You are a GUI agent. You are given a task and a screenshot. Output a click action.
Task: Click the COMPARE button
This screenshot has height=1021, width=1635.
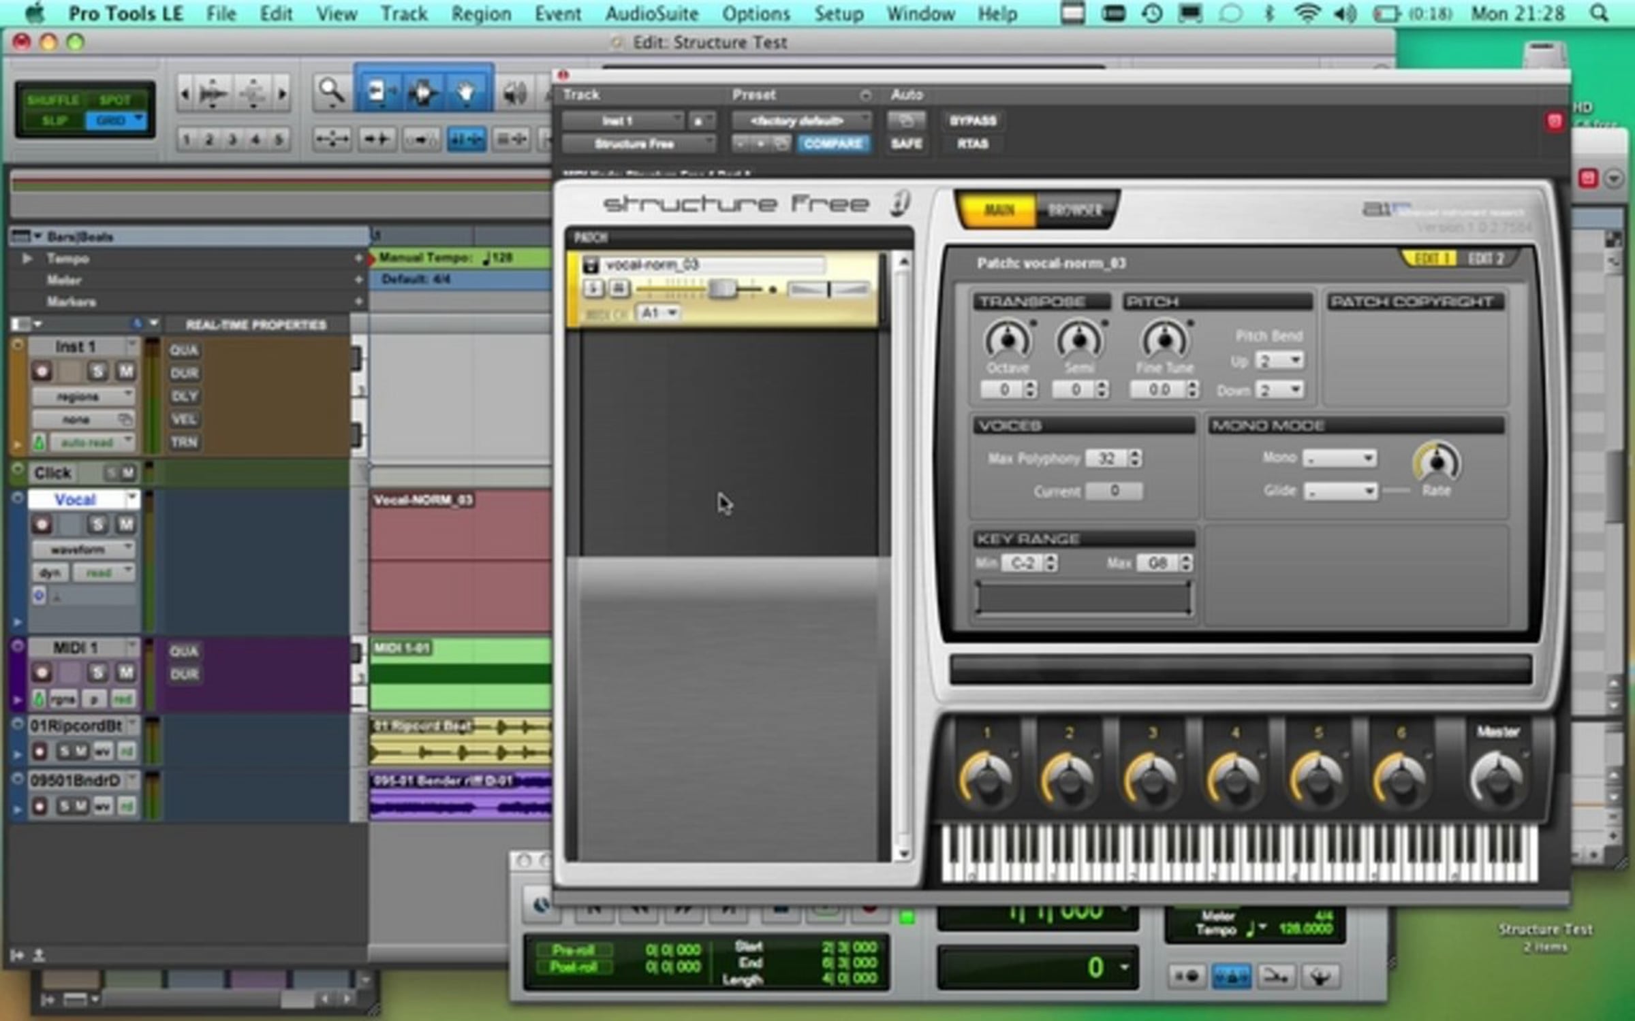pos(832,144)
